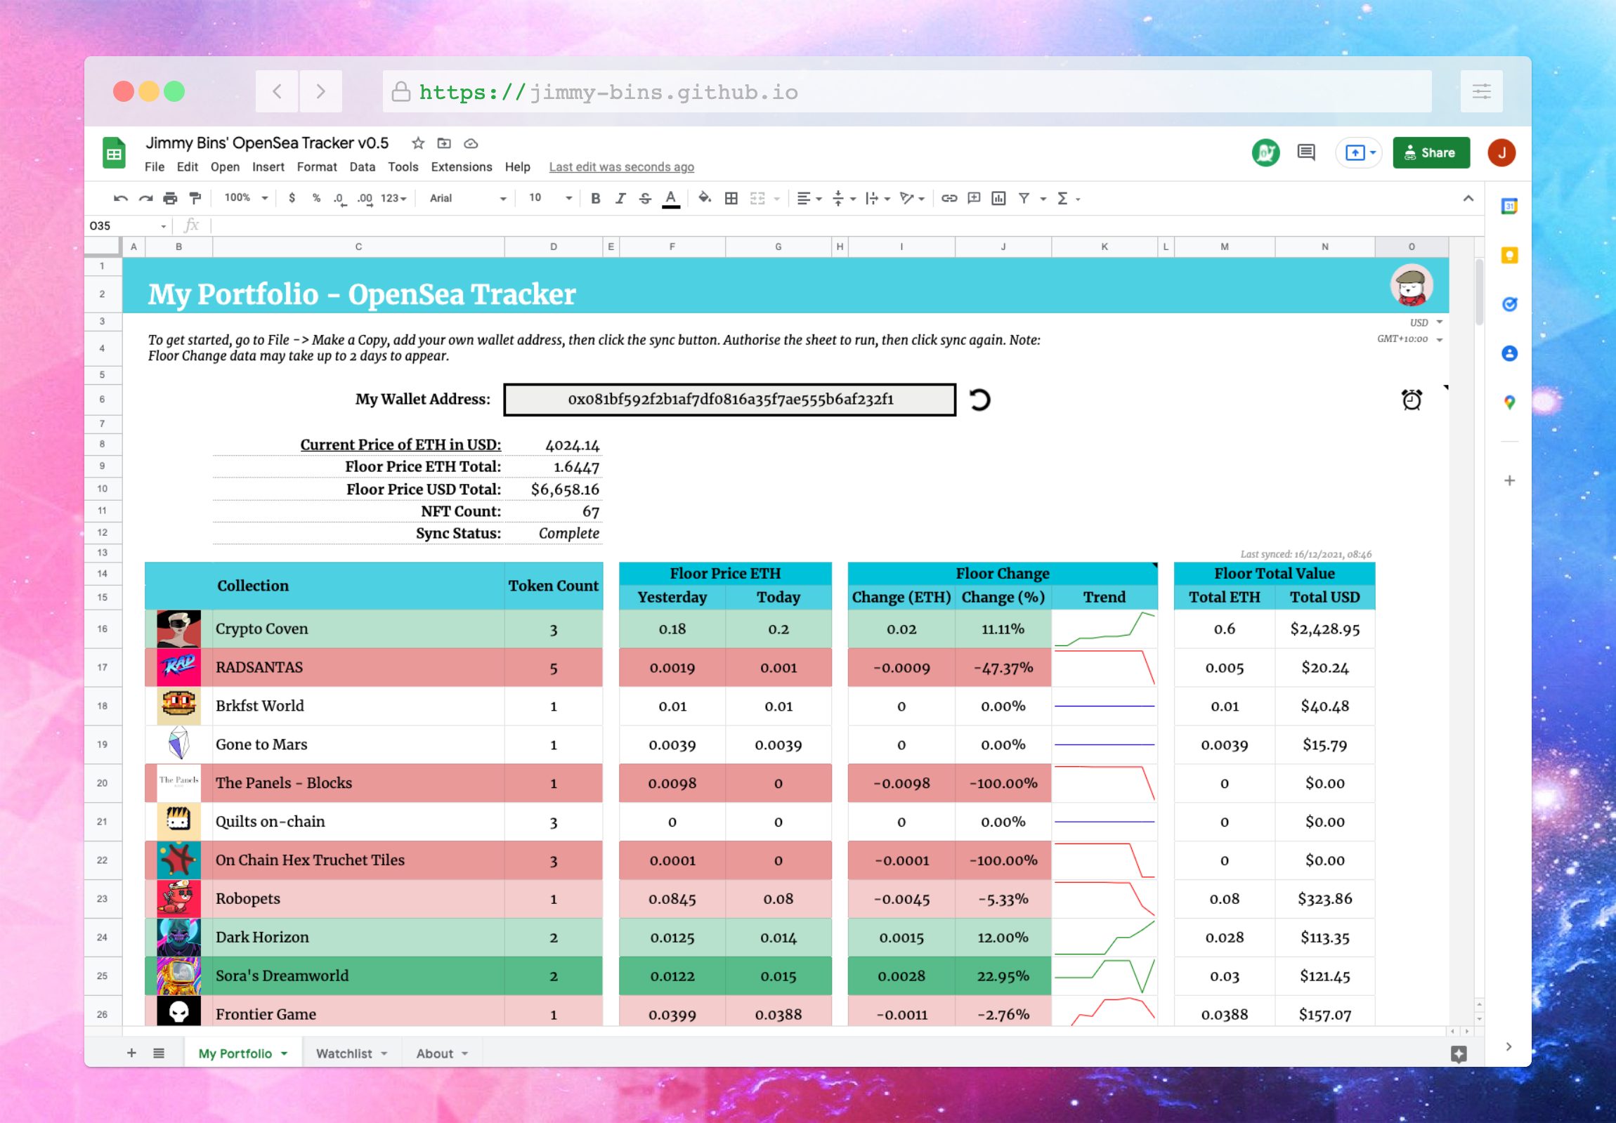Open Google Tasks side panel icon
Viewport: 1616px width, 1123px height.
(x=1509, y=305)
